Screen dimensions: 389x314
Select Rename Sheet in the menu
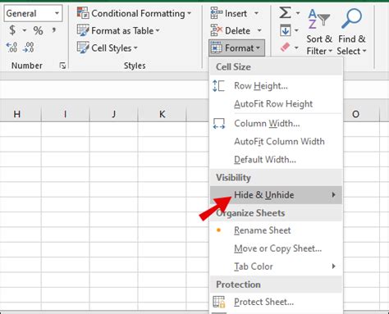pos(276,230)
